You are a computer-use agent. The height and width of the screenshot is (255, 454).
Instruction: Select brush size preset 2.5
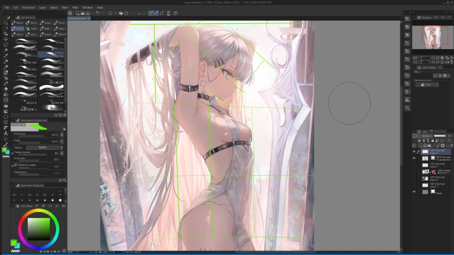(x=45, y=193)
